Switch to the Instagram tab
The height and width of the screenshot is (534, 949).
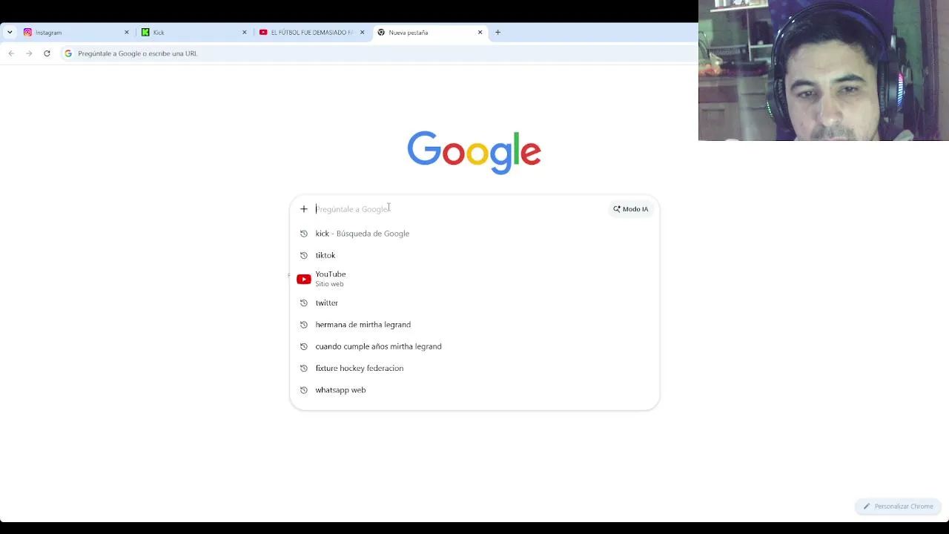coord(76,33)
